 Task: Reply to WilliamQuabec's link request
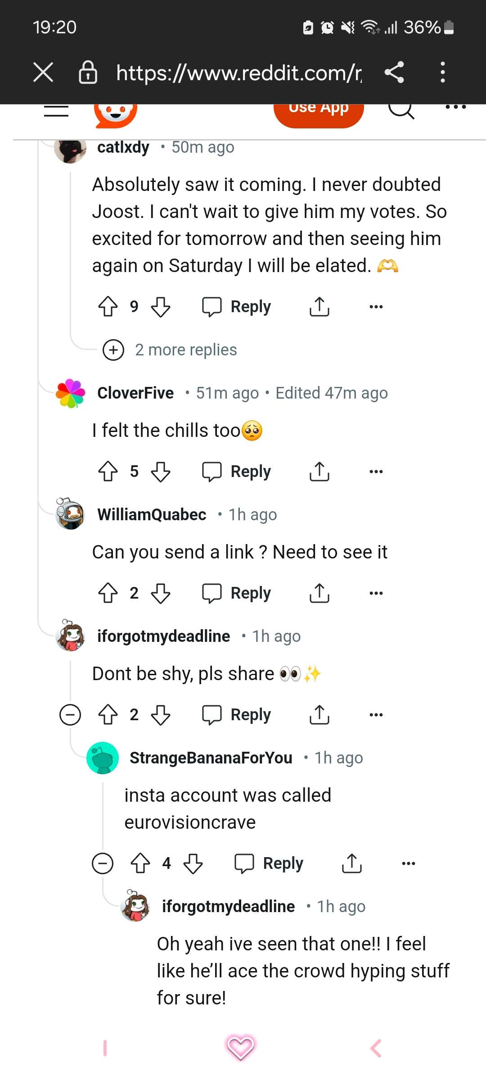pyautogui.click(x=237, y=593)
